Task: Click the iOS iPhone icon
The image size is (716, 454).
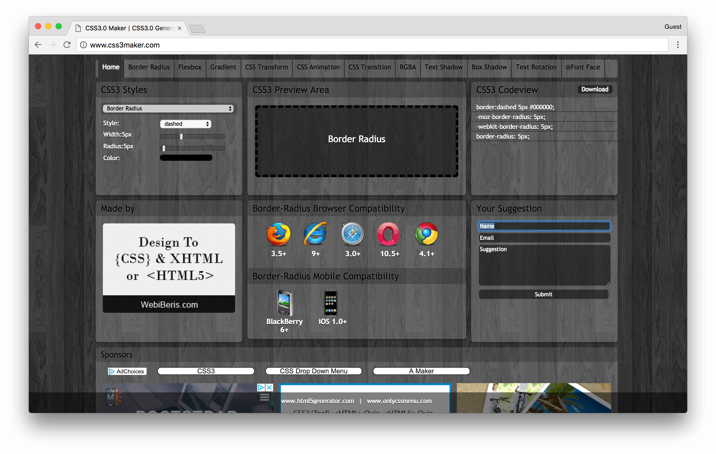Action: coord(331,303)
